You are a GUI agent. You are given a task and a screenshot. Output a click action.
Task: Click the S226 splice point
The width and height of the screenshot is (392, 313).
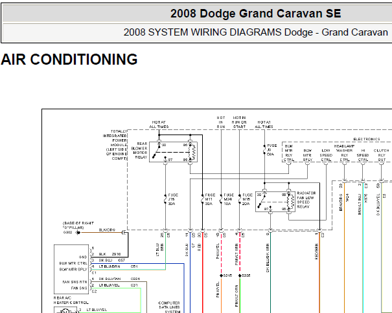coord(240,275)
